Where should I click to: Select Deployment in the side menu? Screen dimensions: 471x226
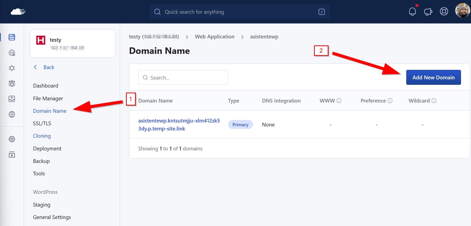[x=47, y=149]
